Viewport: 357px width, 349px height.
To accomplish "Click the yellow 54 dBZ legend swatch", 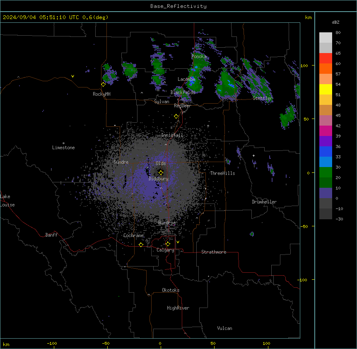I will tap(326, 89).
